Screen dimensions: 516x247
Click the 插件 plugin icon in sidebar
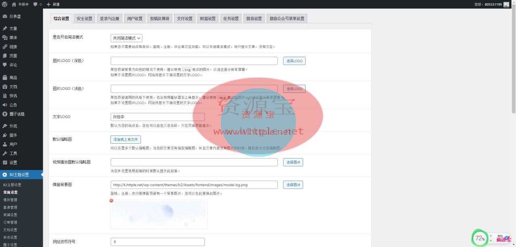4,135
